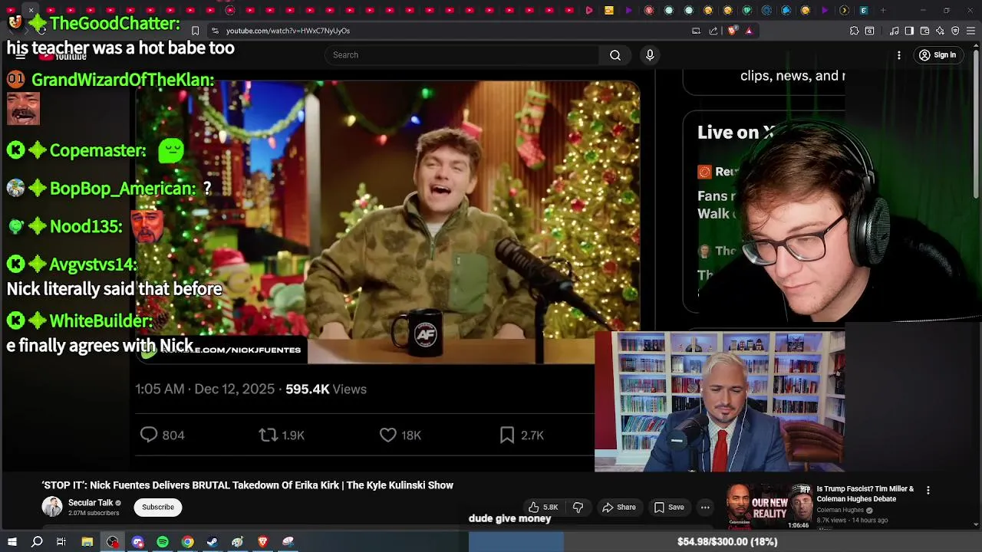Open Is Trump Fascist recommended video thumbnail

tap(769, 507)
